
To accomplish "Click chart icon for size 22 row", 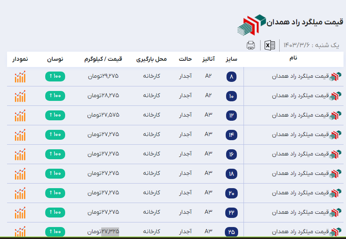I will [20, 213].
